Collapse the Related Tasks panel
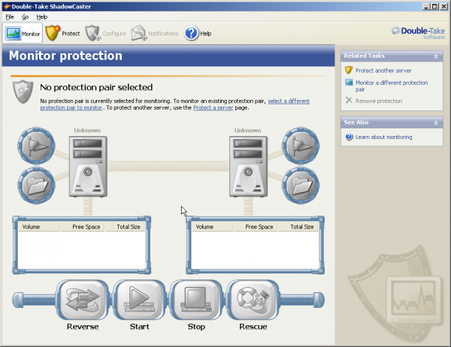Viewport: 451px width, 347px height. (436, 56)
